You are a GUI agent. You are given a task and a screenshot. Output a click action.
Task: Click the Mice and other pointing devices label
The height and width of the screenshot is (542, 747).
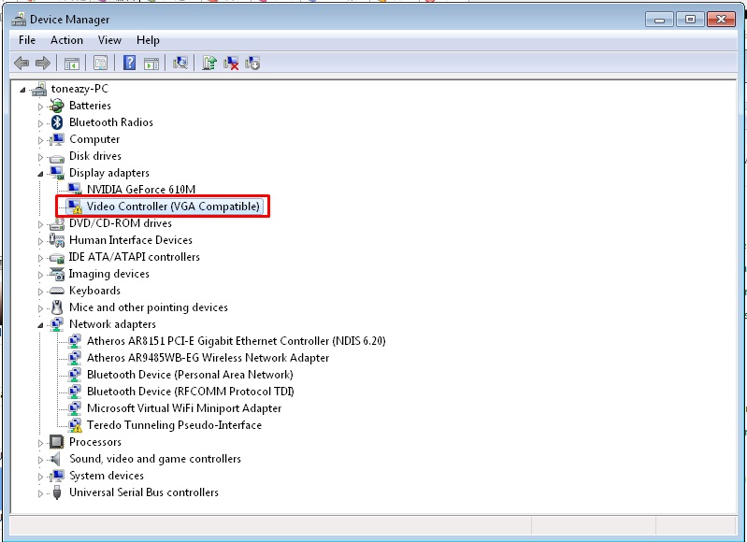coord(149,307)
